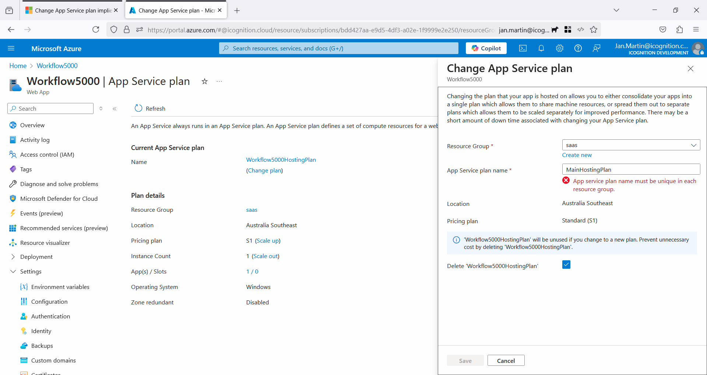Click the Change plan link
707x375 pixels.
click(x=264, y=171)
